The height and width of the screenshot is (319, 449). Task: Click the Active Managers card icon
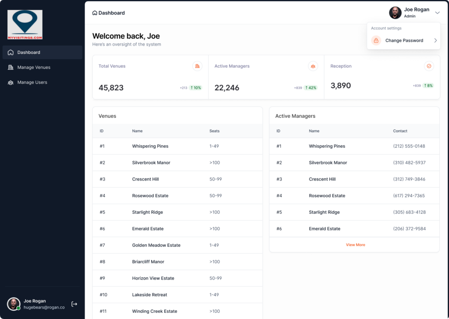tap(313, 66)
